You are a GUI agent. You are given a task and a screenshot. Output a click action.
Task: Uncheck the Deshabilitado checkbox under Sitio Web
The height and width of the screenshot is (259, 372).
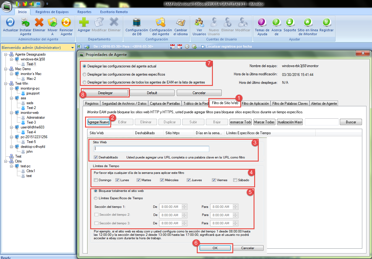(x=96, y=157)
